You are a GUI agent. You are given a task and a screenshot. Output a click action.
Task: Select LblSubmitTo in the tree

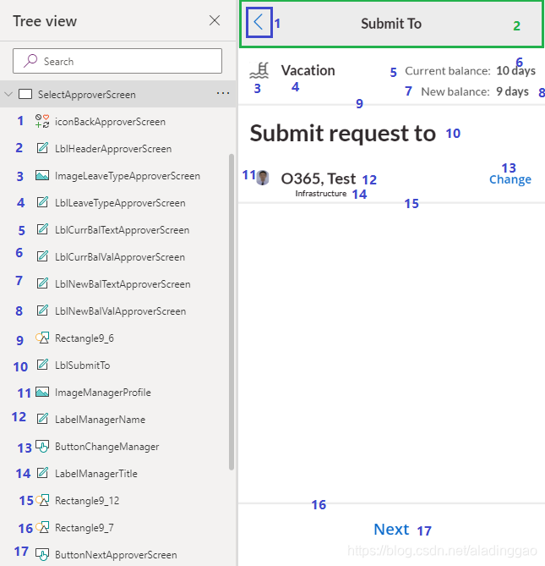82,365
